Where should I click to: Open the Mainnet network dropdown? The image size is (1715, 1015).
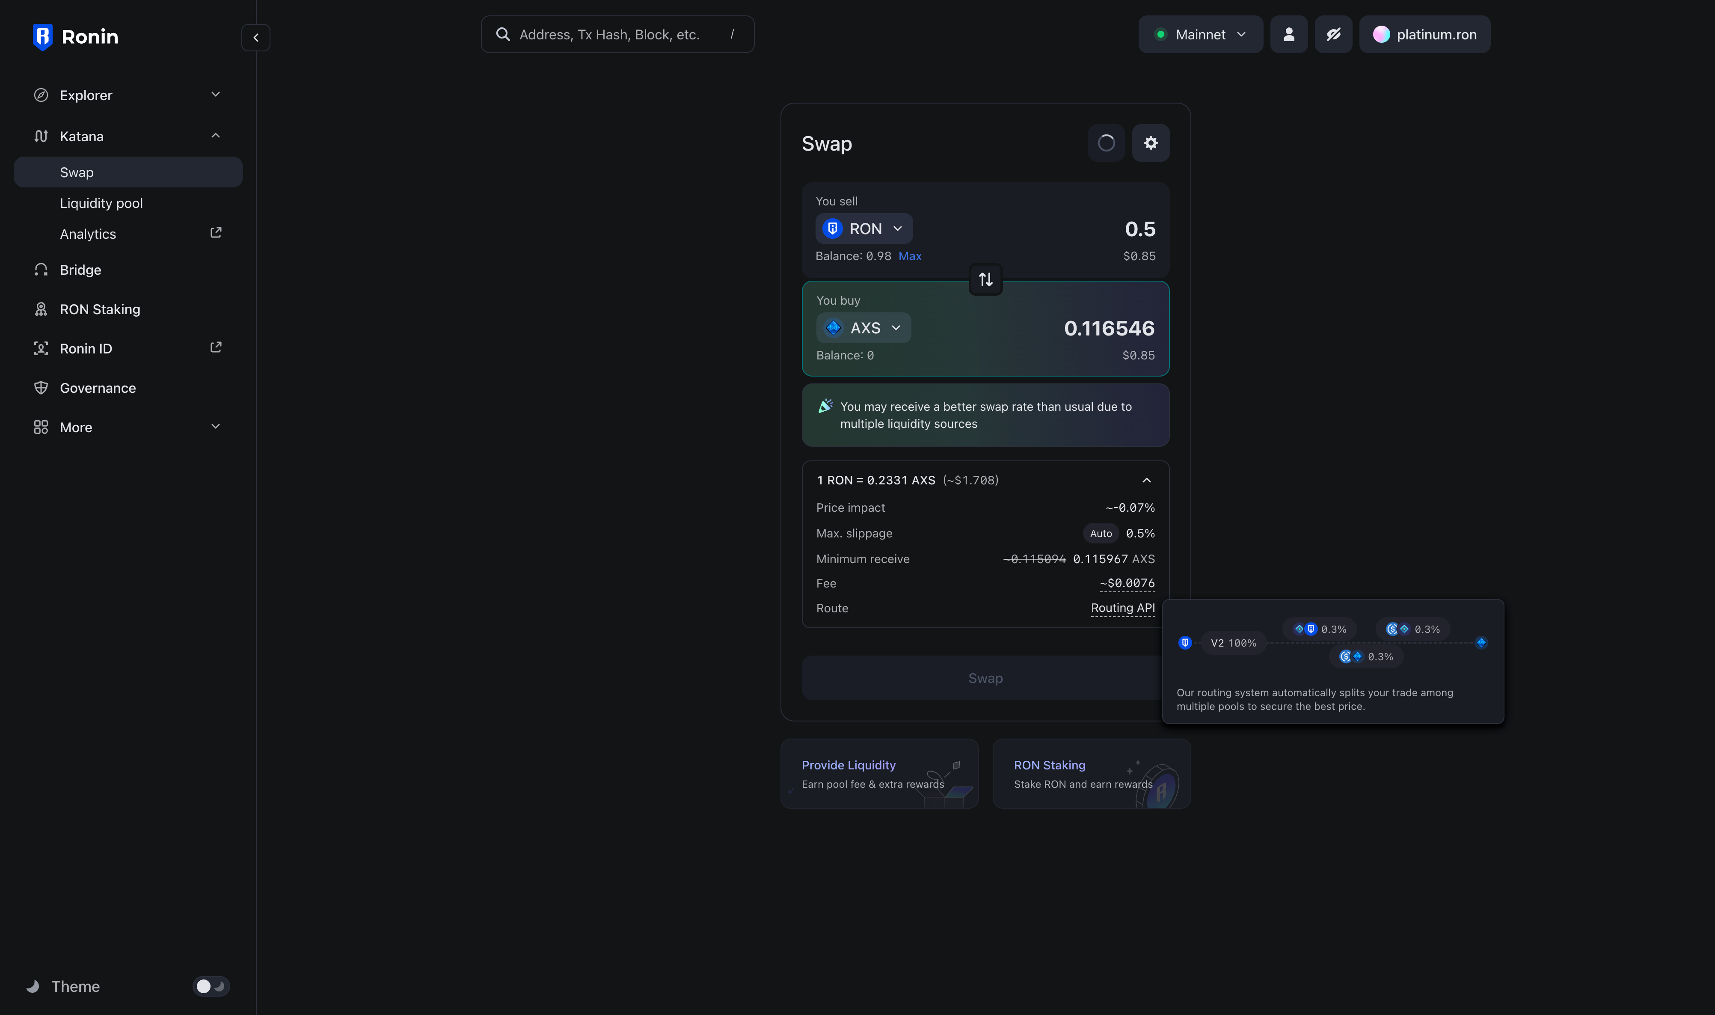pos(1201,33)
